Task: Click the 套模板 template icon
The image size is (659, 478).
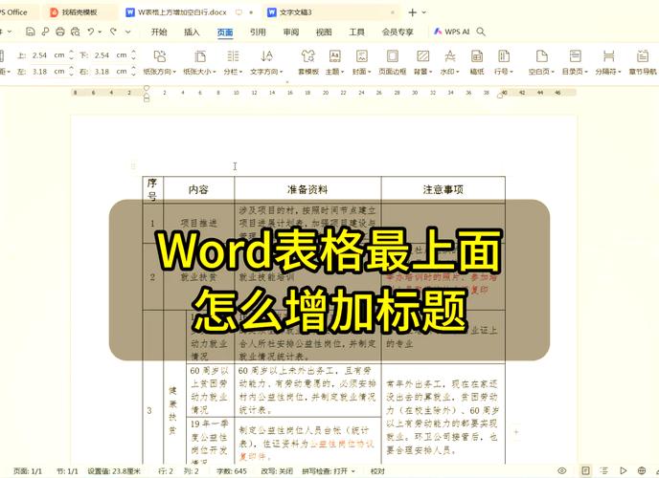Action: click(308, 56)
